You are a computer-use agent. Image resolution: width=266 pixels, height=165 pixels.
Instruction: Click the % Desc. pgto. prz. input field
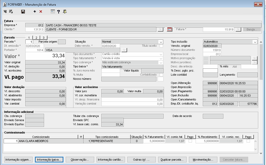pyautogui.click(x=210, y=71)
